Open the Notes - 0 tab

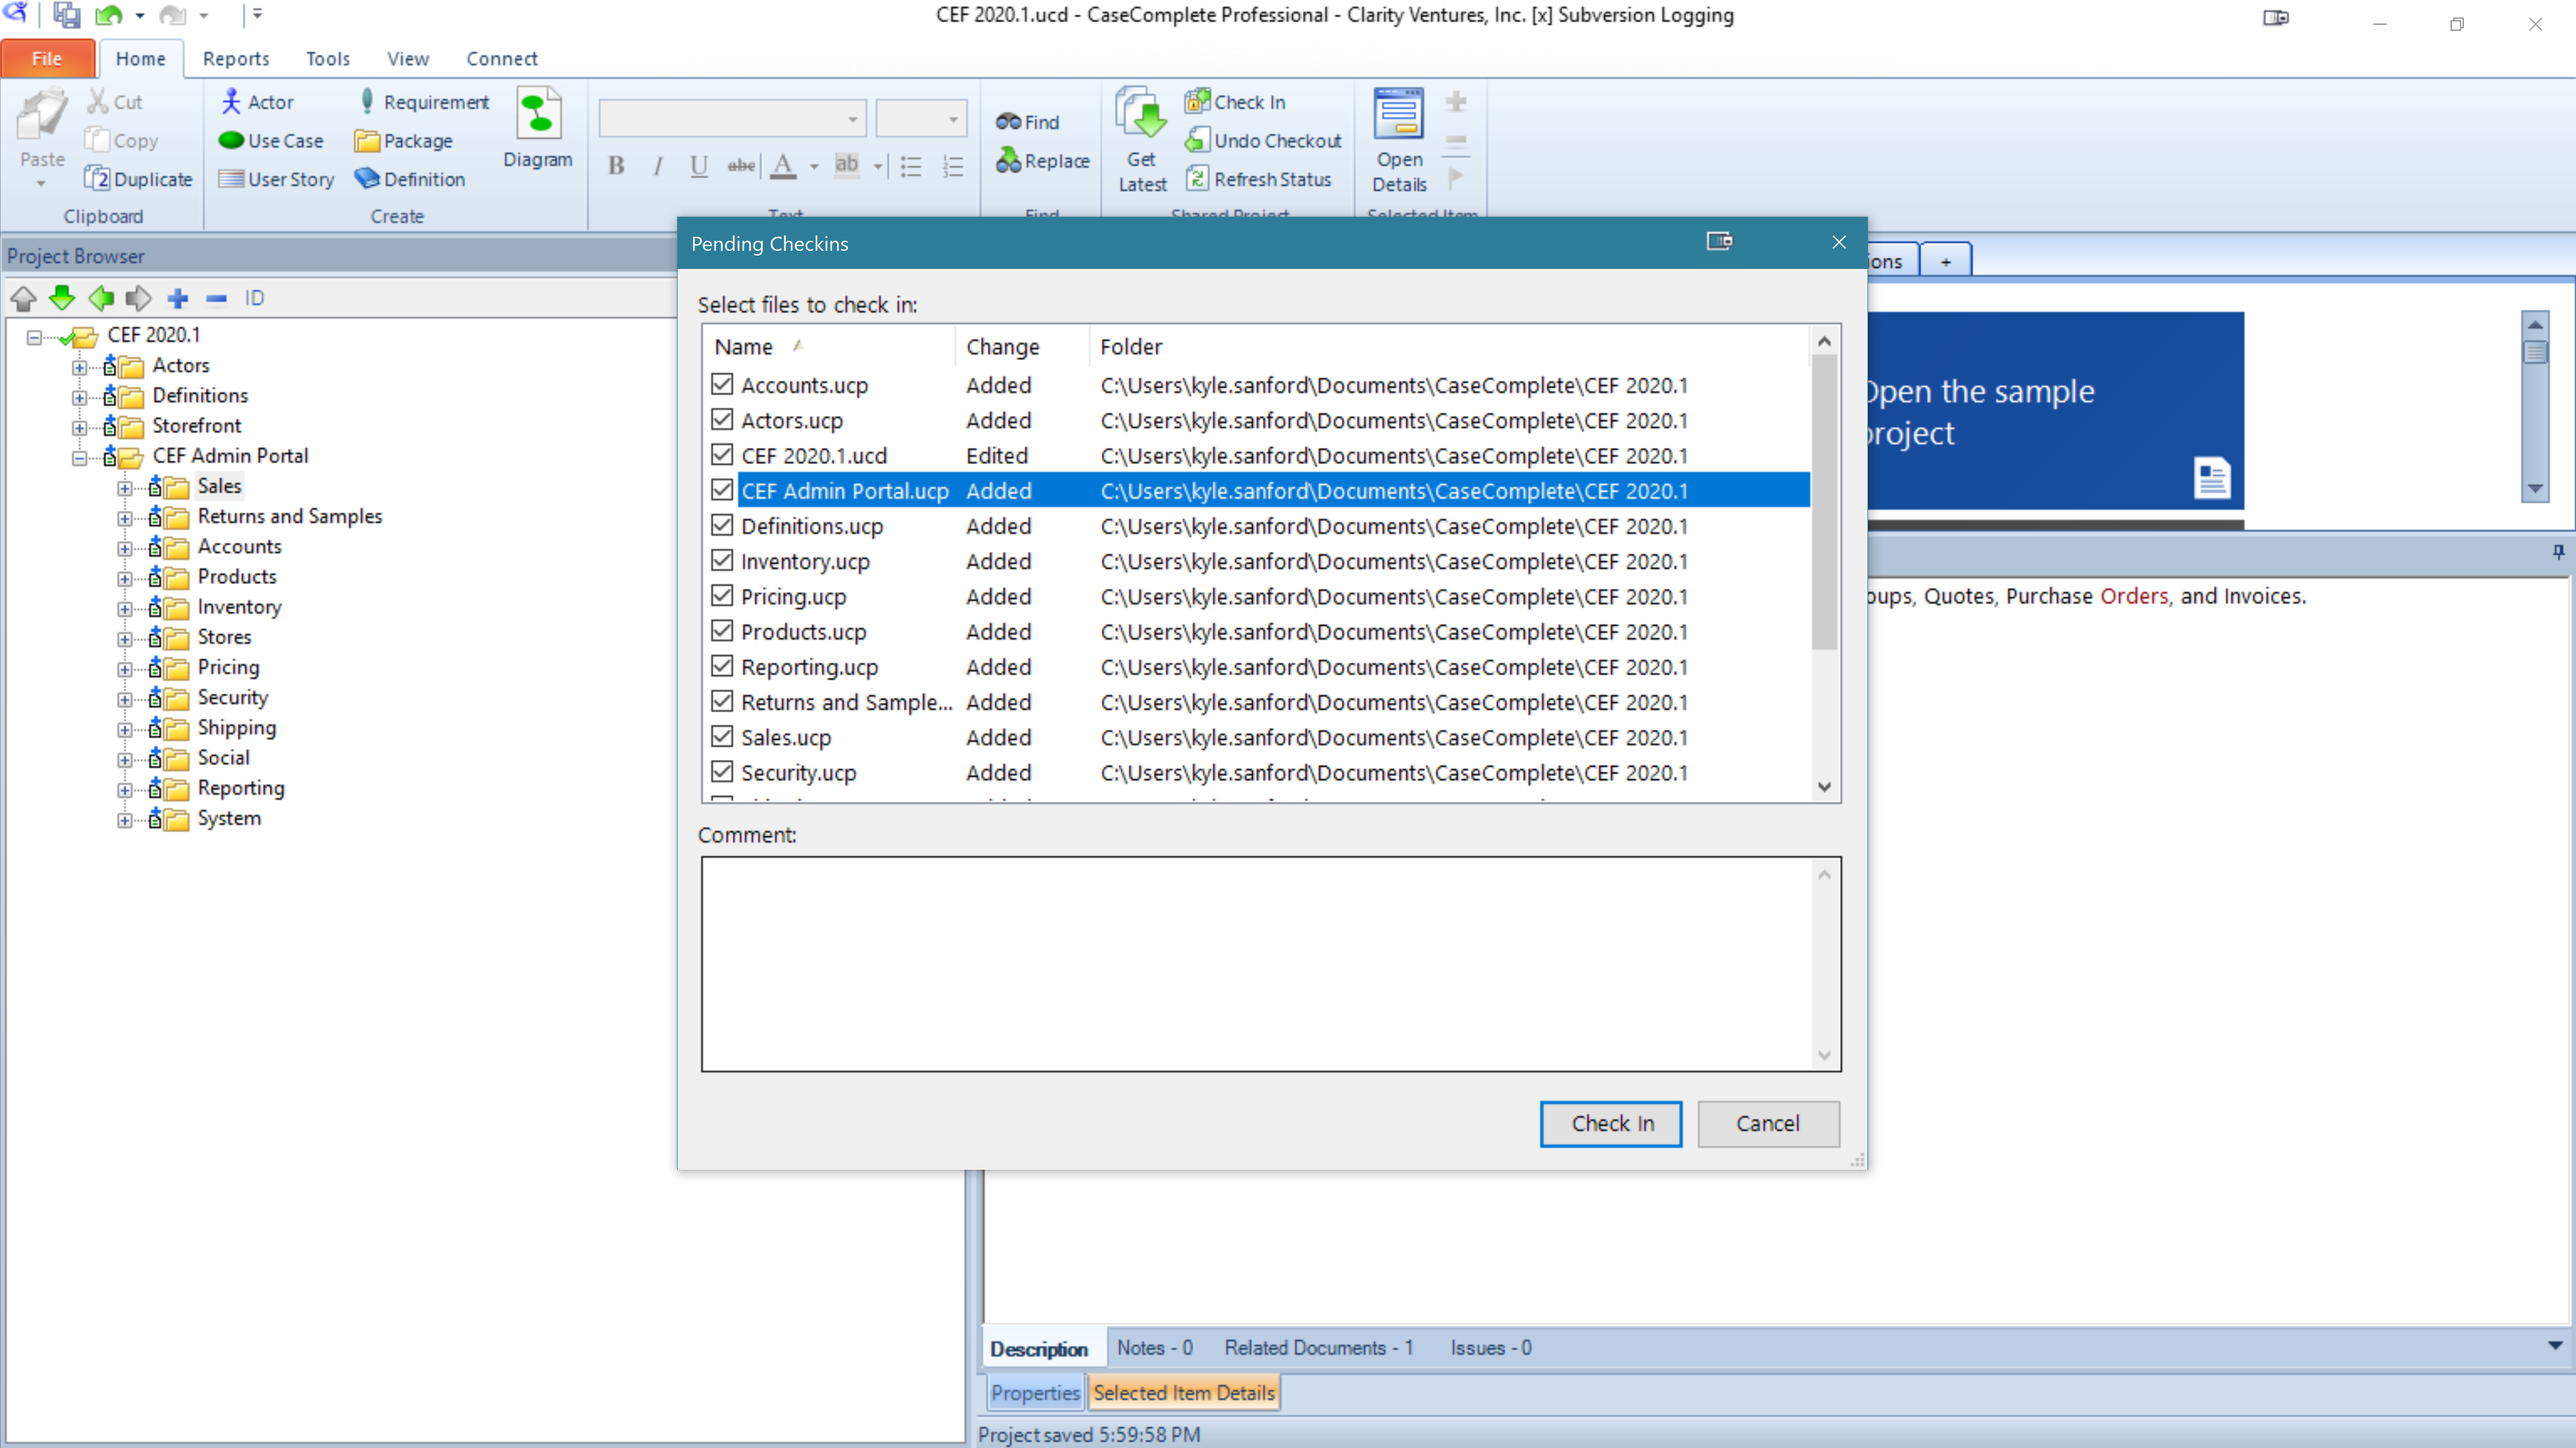[x=1155, y=1347]
